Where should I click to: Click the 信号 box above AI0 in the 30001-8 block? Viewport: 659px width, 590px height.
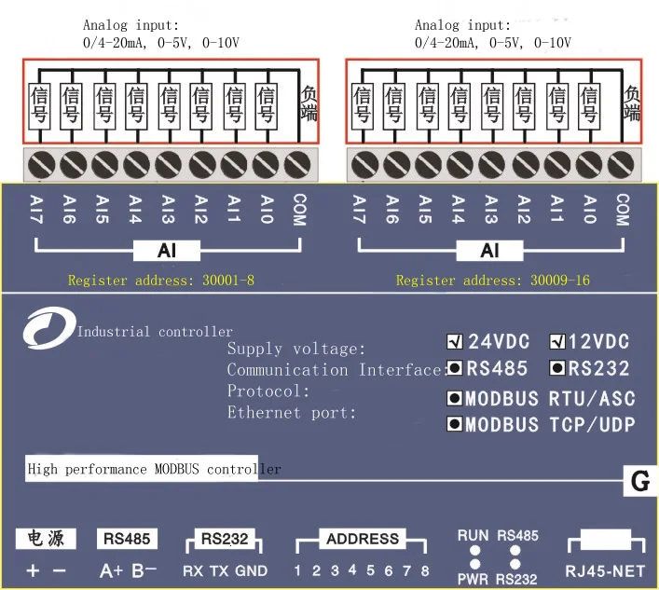[x=266, y=107]
